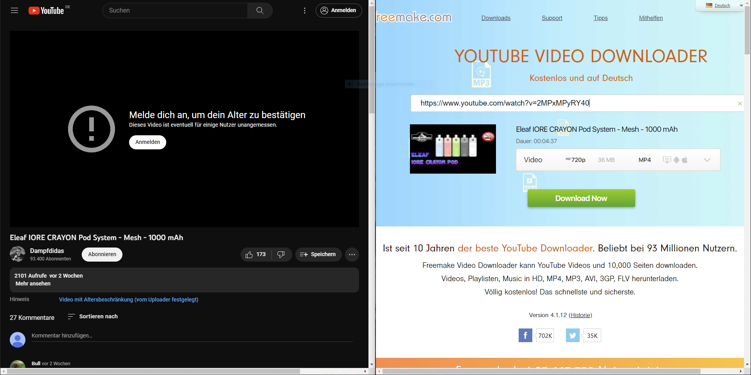Expand description via Mehr ansehen

(x=33, y=284)
